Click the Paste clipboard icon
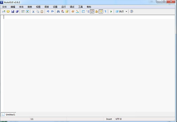The width and height of the screenshot is (177, 122). click(42, 11)
